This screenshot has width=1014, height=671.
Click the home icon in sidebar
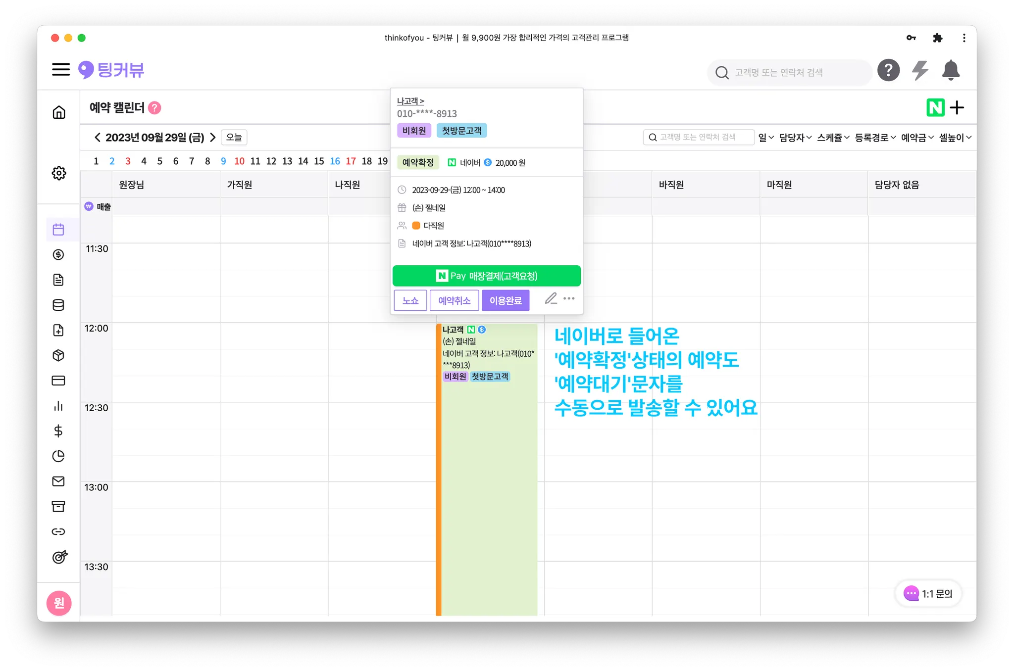point(58,112)
